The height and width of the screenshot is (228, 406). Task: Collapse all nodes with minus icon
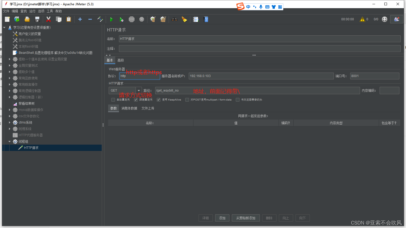[90, 19]
